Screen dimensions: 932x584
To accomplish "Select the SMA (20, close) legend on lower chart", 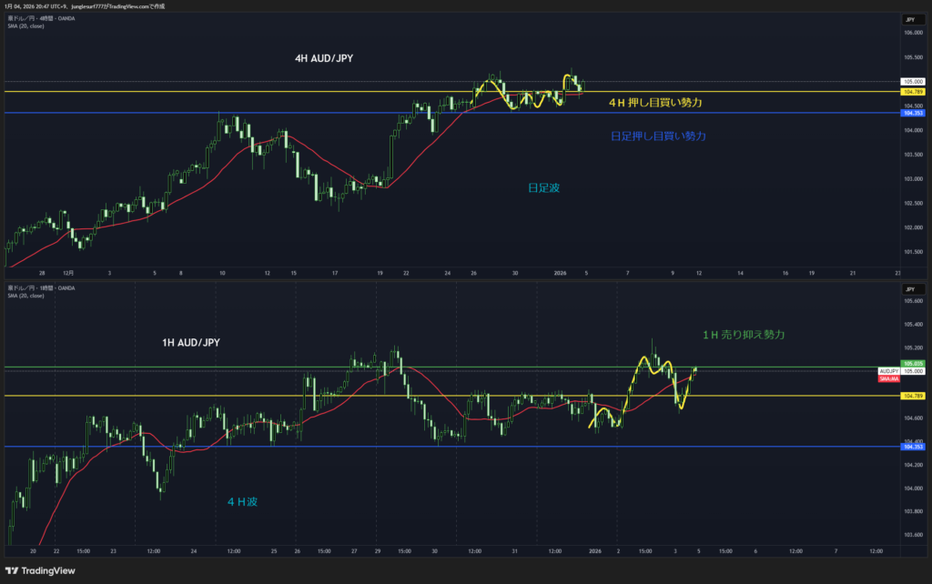I will coord(25,296).
